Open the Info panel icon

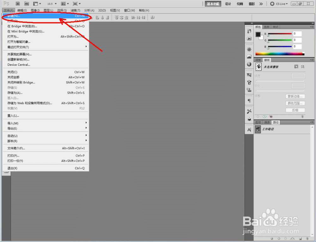pos(249,64)
